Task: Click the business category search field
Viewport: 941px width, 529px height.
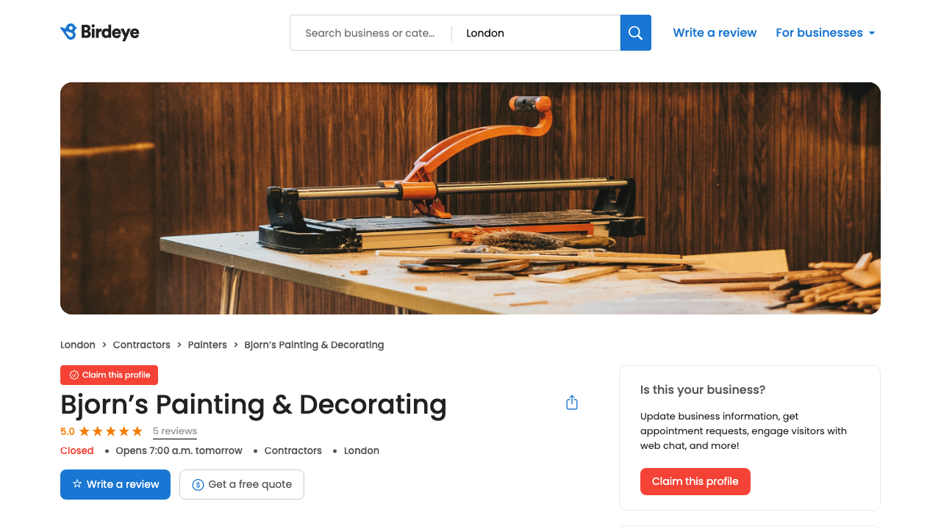Action: [371, 32]
